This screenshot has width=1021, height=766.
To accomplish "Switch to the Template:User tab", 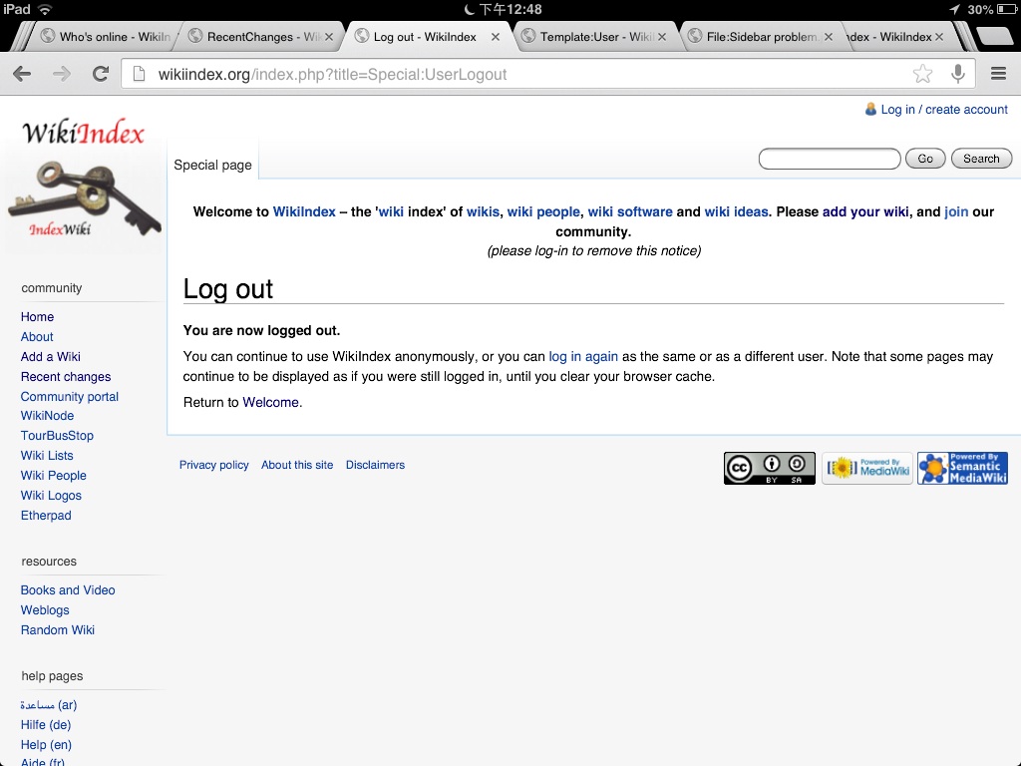I will [x=595, y=37].
